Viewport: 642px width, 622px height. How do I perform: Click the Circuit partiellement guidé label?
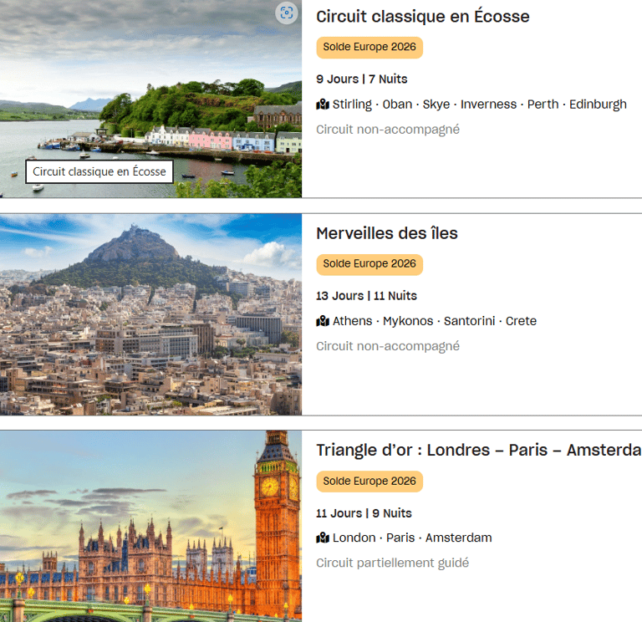392,563
